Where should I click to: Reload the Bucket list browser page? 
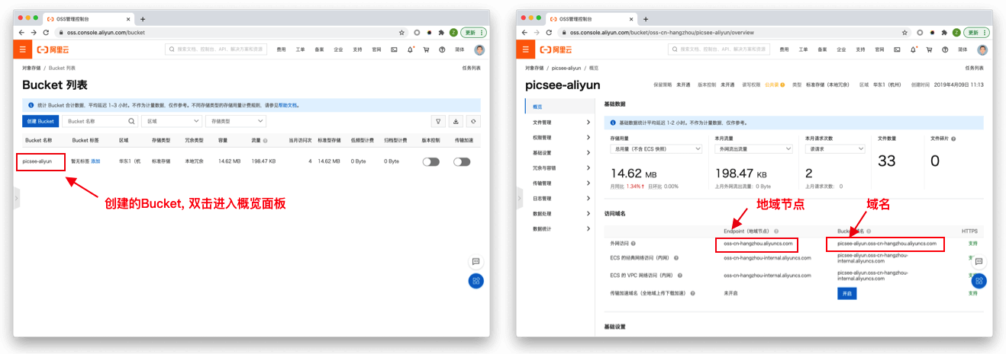pyautogui.click(x=46, y=33)
